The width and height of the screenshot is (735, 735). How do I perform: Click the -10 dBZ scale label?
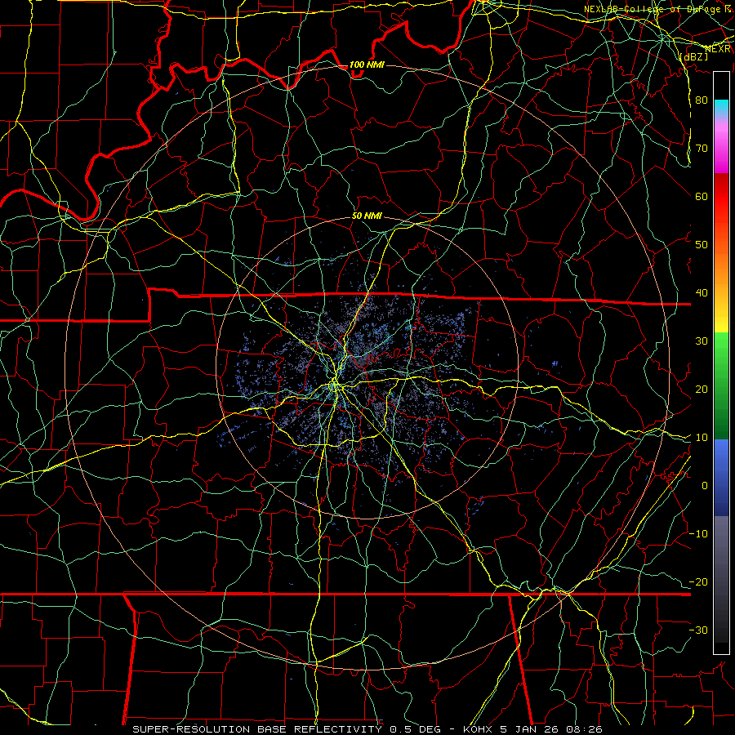[x=698, y=534]
